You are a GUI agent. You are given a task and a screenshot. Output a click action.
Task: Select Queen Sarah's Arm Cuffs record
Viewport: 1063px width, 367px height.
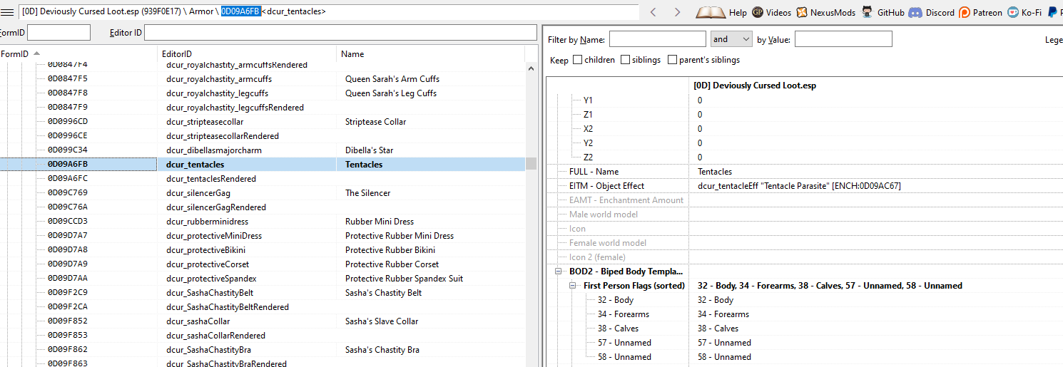coord(263,79)
